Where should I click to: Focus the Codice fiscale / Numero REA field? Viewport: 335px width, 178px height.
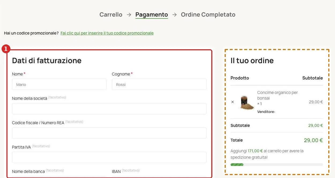click(x=109, y=133)
